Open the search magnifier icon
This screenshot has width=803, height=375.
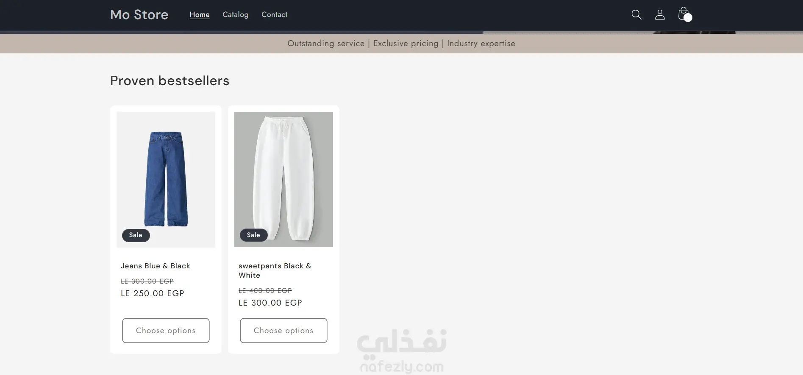point(636,14)
